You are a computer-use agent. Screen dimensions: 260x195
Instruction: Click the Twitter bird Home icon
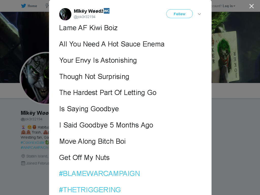[24, 6]
